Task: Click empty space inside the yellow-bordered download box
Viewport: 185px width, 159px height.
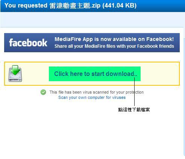Action: click(160, 74)
